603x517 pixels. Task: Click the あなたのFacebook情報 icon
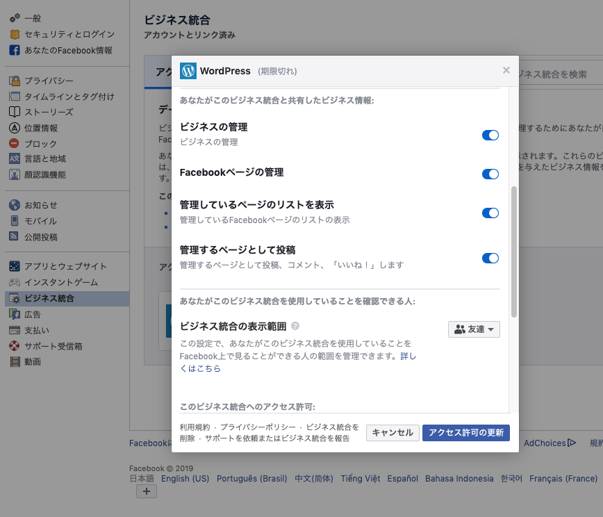coord(15,51)
